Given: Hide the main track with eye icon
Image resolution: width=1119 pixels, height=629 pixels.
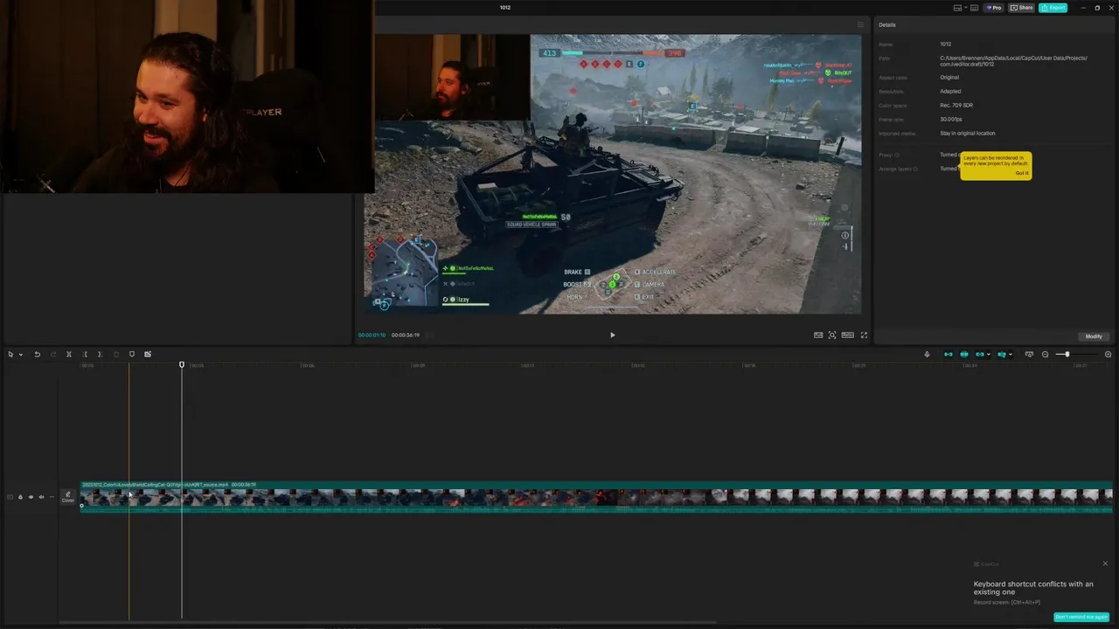Looking at the screenshot, I should [x=31, y=497].
